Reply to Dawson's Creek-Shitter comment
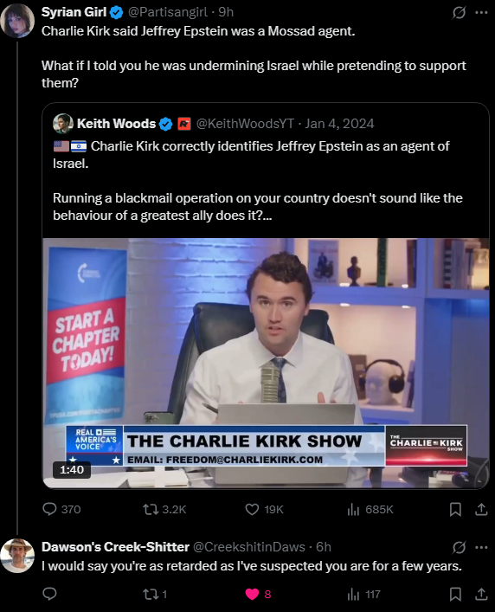495x612 pixels. pos(49,594)
